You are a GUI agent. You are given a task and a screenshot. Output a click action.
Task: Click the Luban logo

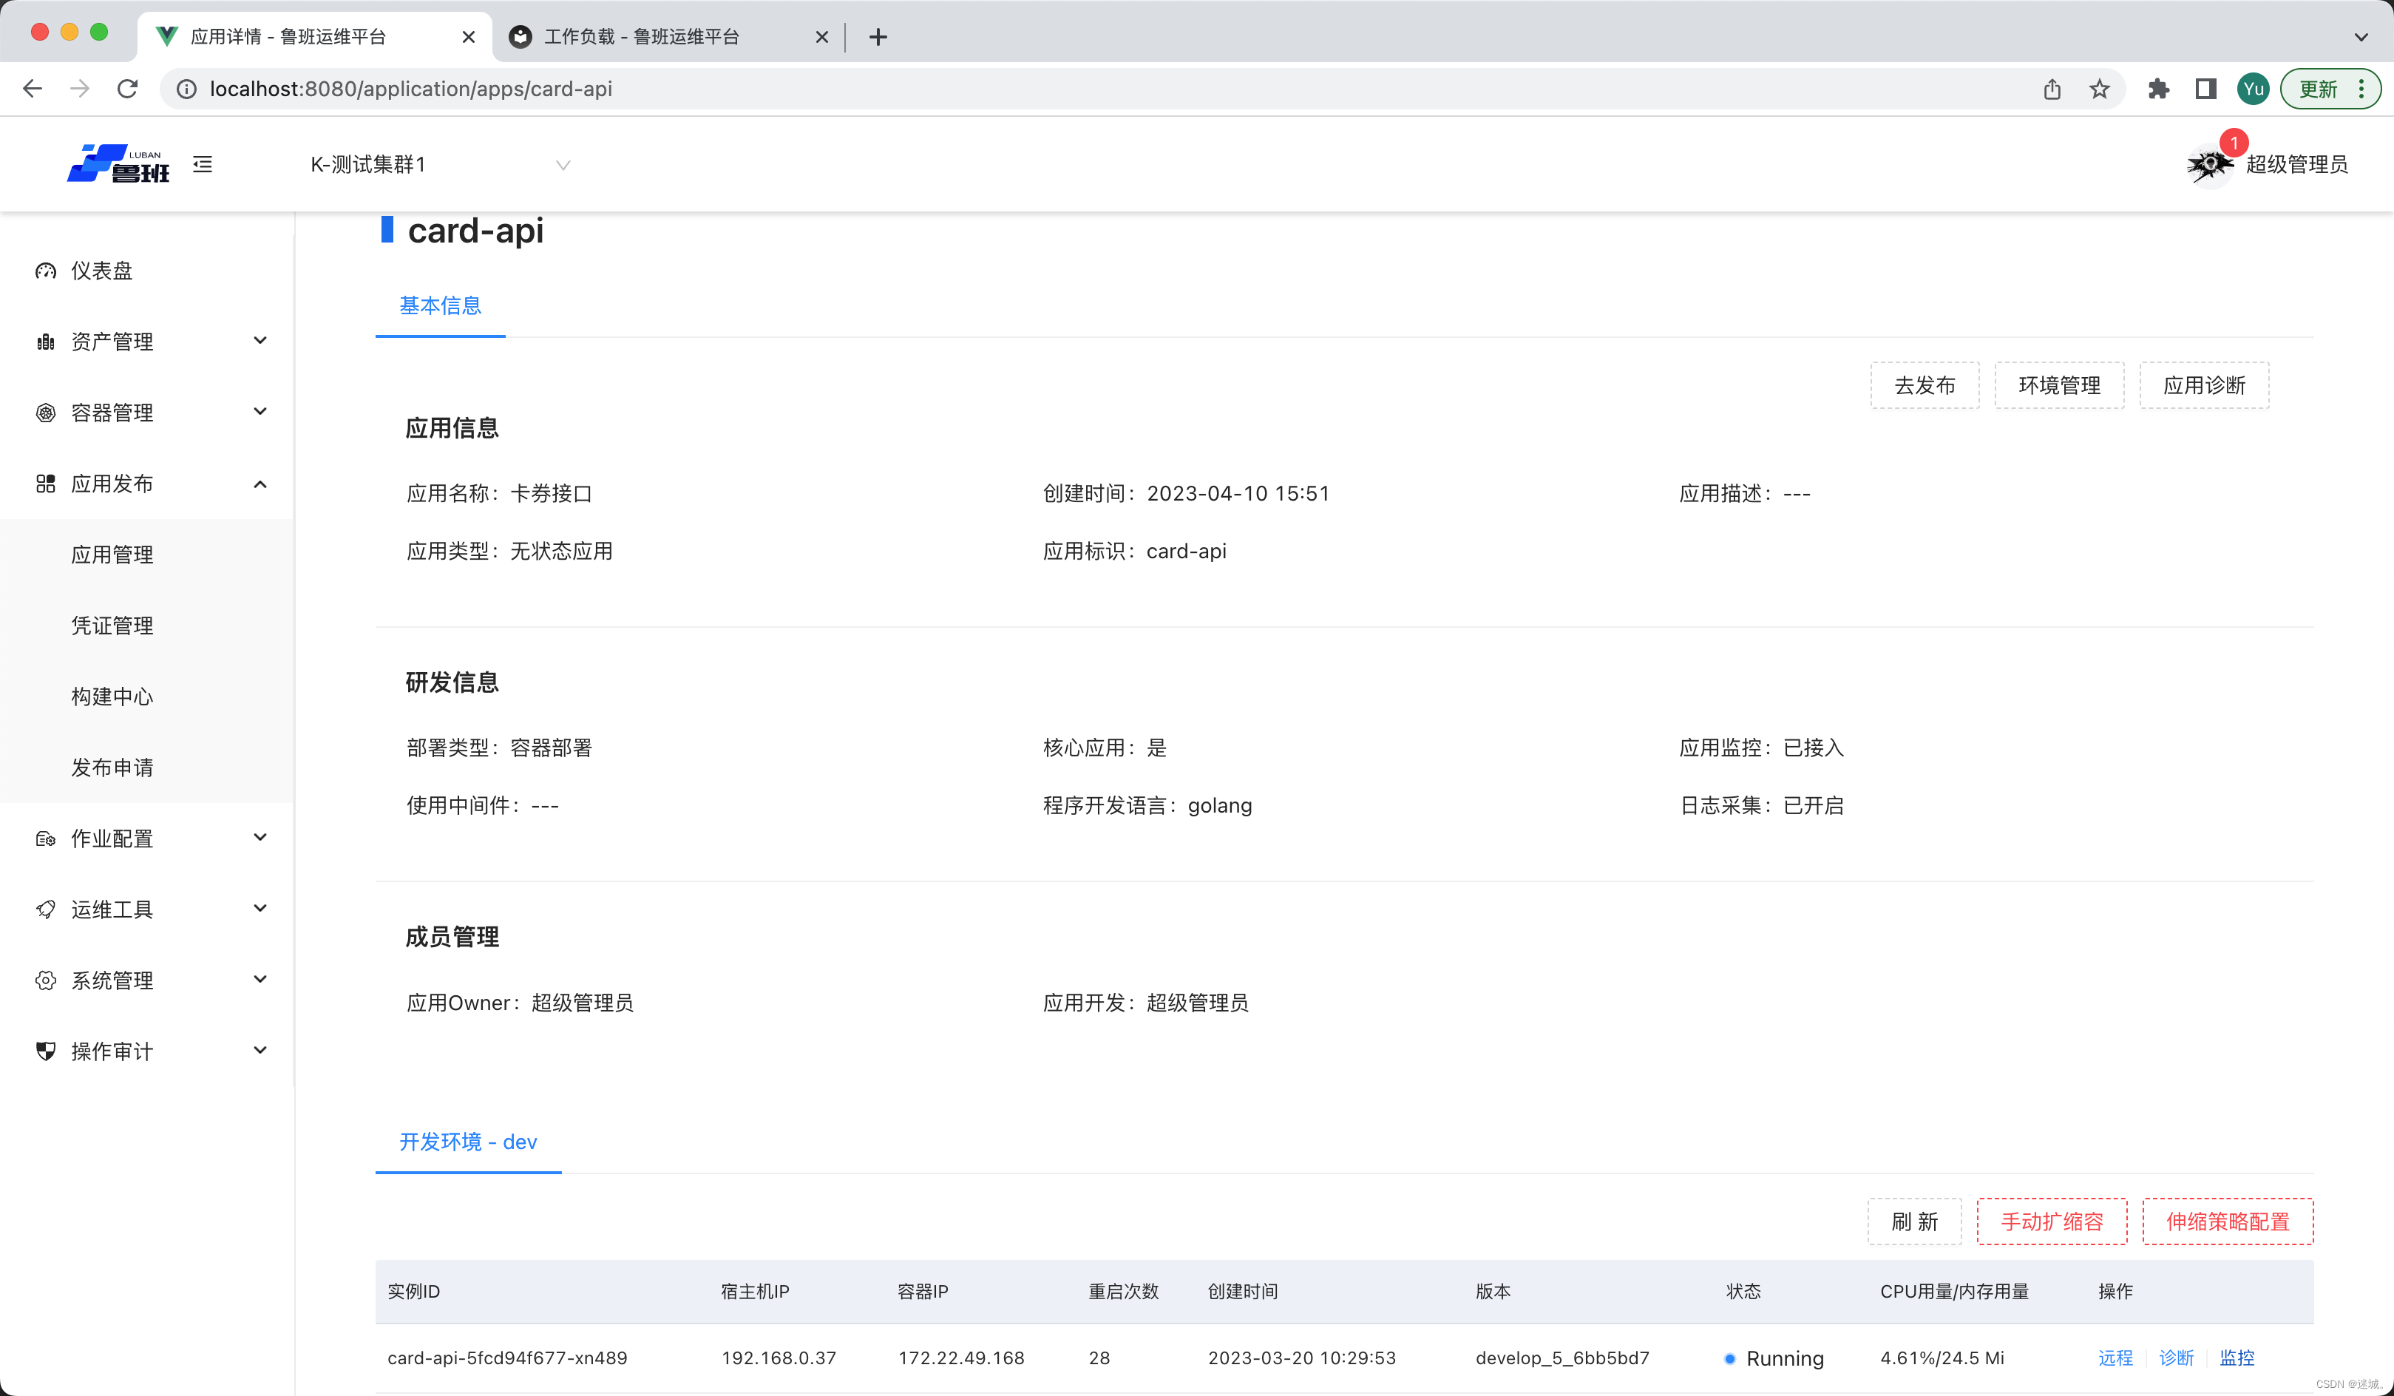[x=119, y=163]
